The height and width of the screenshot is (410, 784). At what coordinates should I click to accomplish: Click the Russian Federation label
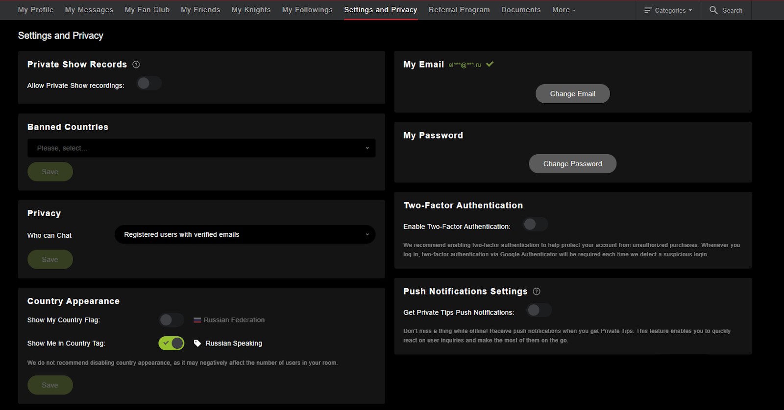(x=234, y=320)
